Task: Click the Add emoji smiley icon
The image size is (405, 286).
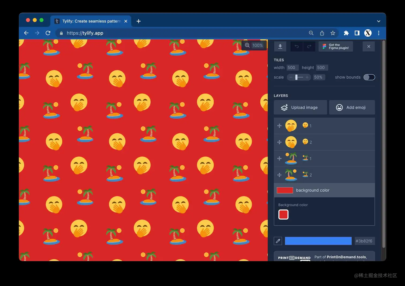Action: (339, 107)
